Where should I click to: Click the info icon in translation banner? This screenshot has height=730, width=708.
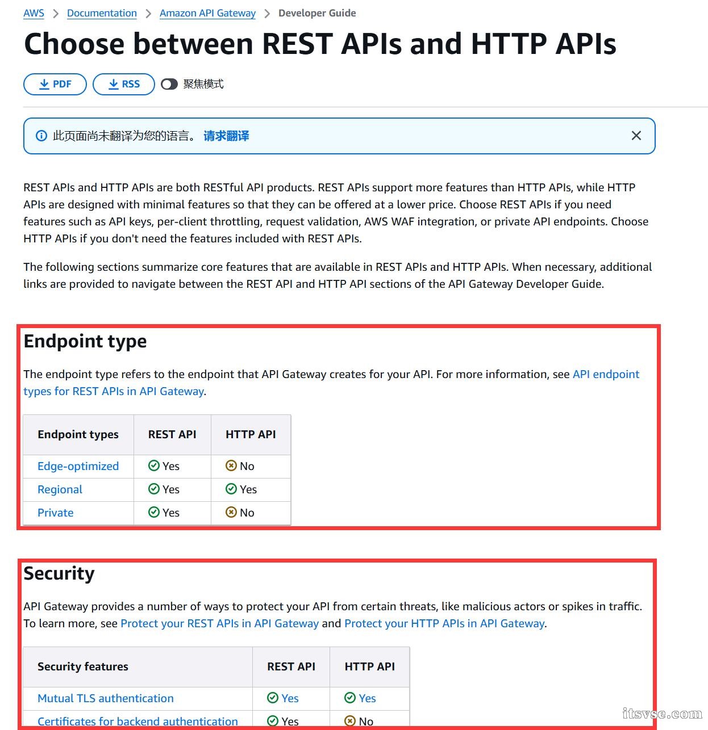point(41,136)
